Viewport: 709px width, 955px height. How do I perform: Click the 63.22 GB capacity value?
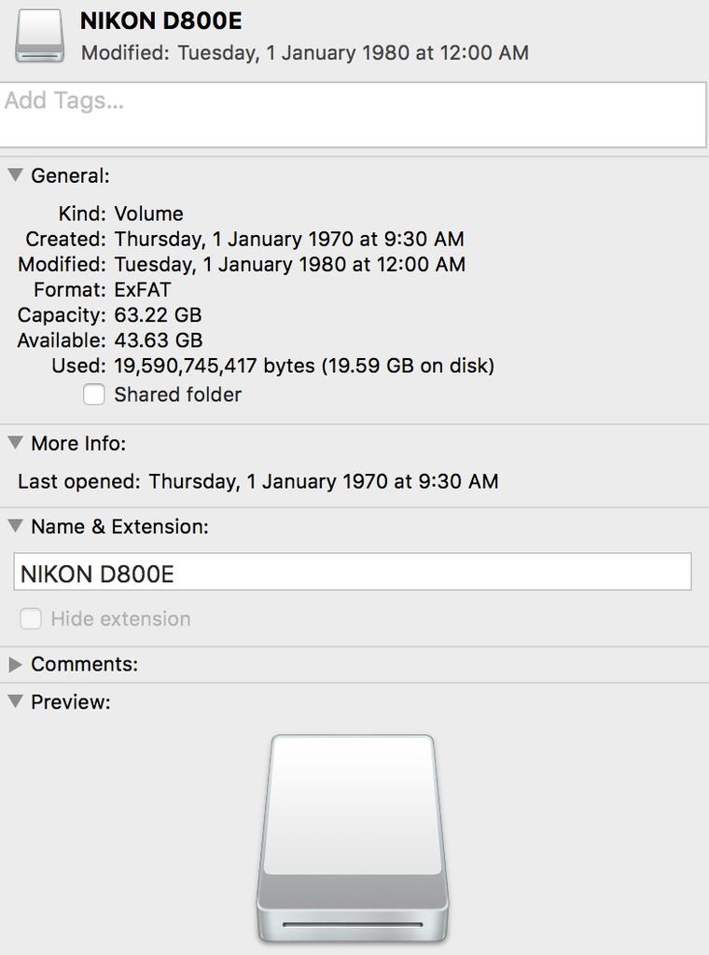(x=158, y=315)
